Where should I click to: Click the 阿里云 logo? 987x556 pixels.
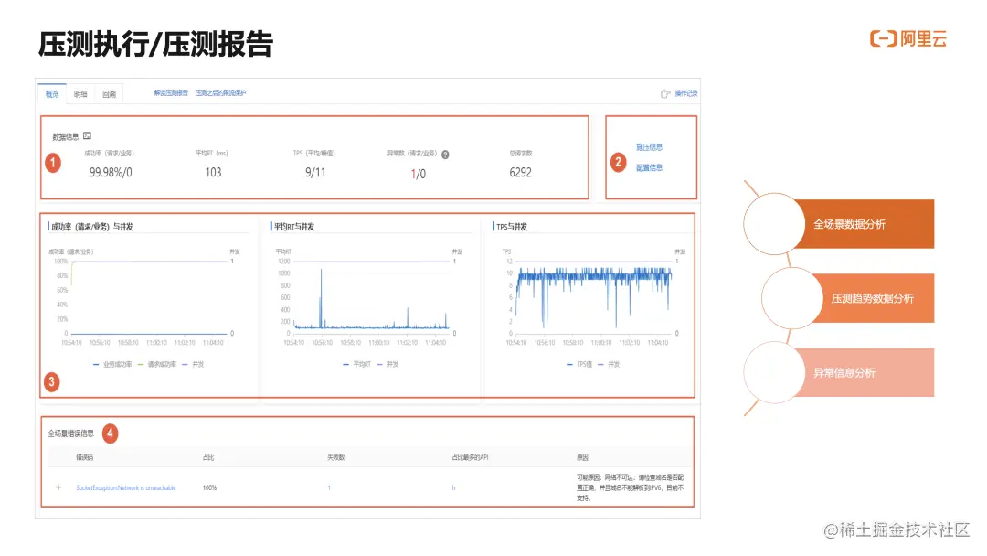908,39
